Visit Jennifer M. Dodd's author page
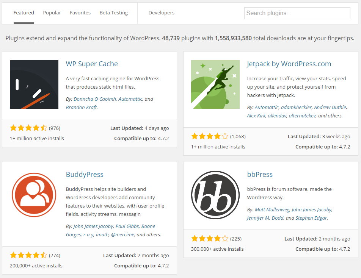 [x=265, y=218]
